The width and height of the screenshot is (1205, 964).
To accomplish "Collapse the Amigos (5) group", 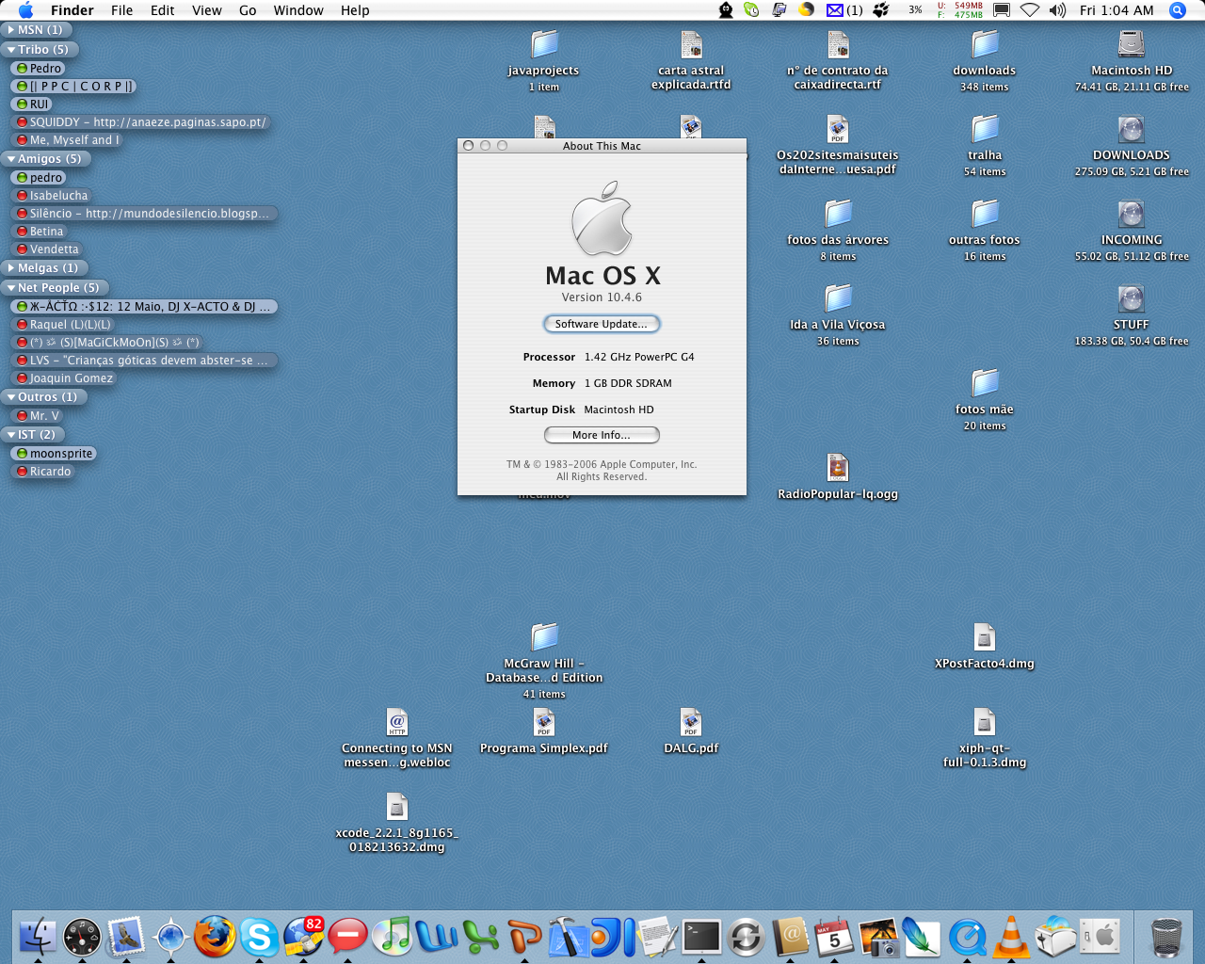I will tap(11, 159).
